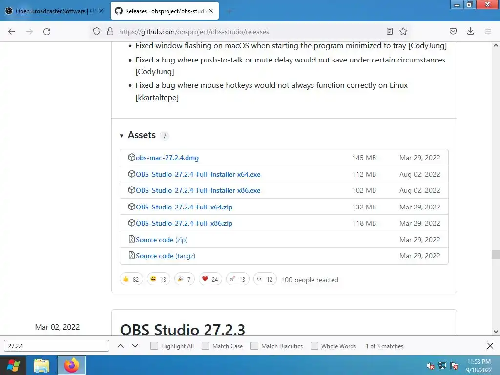Click the Assets count badge 7
The width and height of the screenshot is (500, 375).
click(x=165, y=136)
